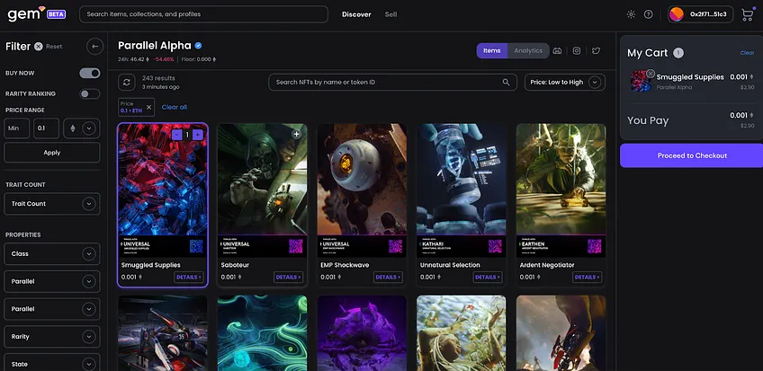The height and width of the screenshot is (371, 763).
Task: Open the Discover menu item
Action: 356,14
